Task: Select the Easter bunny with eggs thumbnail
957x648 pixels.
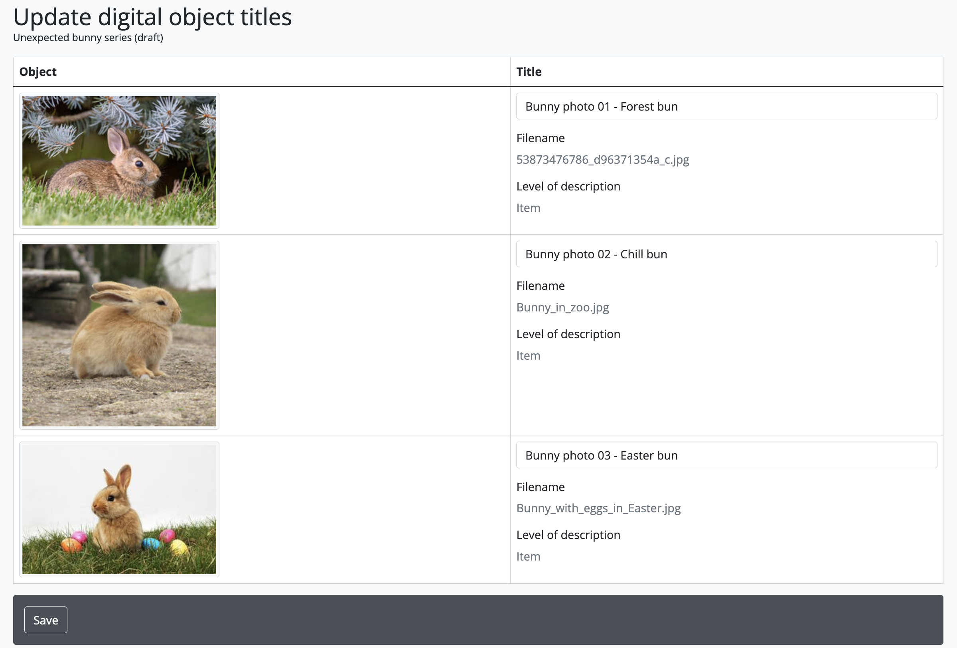Action: point(119,509)
